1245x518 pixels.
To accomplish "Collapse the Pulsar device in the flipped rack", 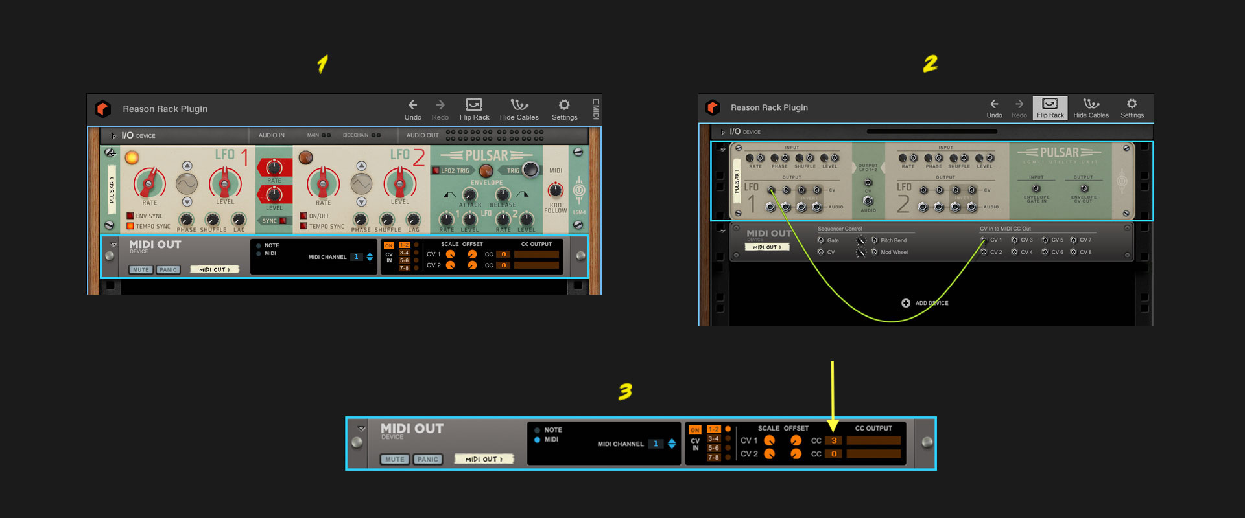I will pyautogui.click(x=722, y=149).
